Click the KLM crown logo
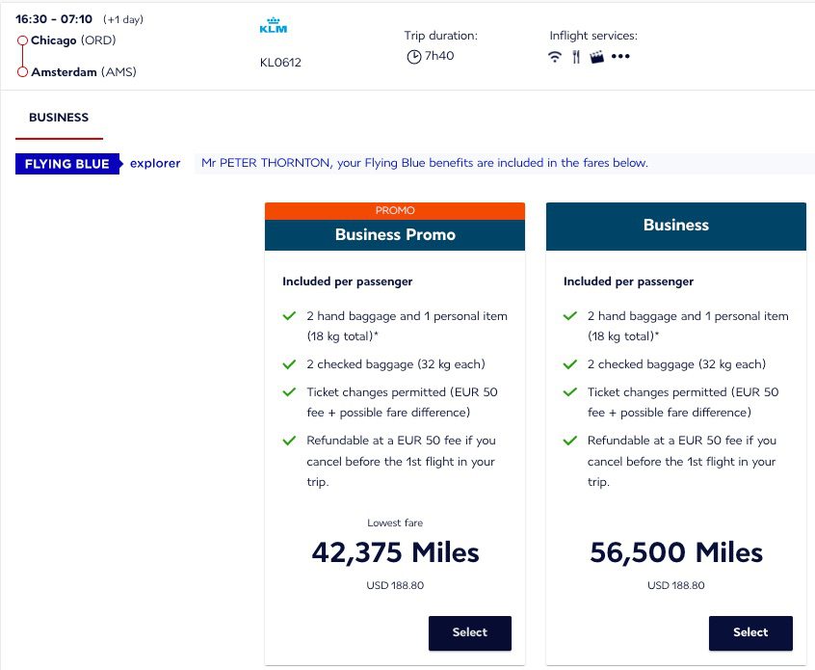The image size is (815, 670). click(x=274, y=27)
